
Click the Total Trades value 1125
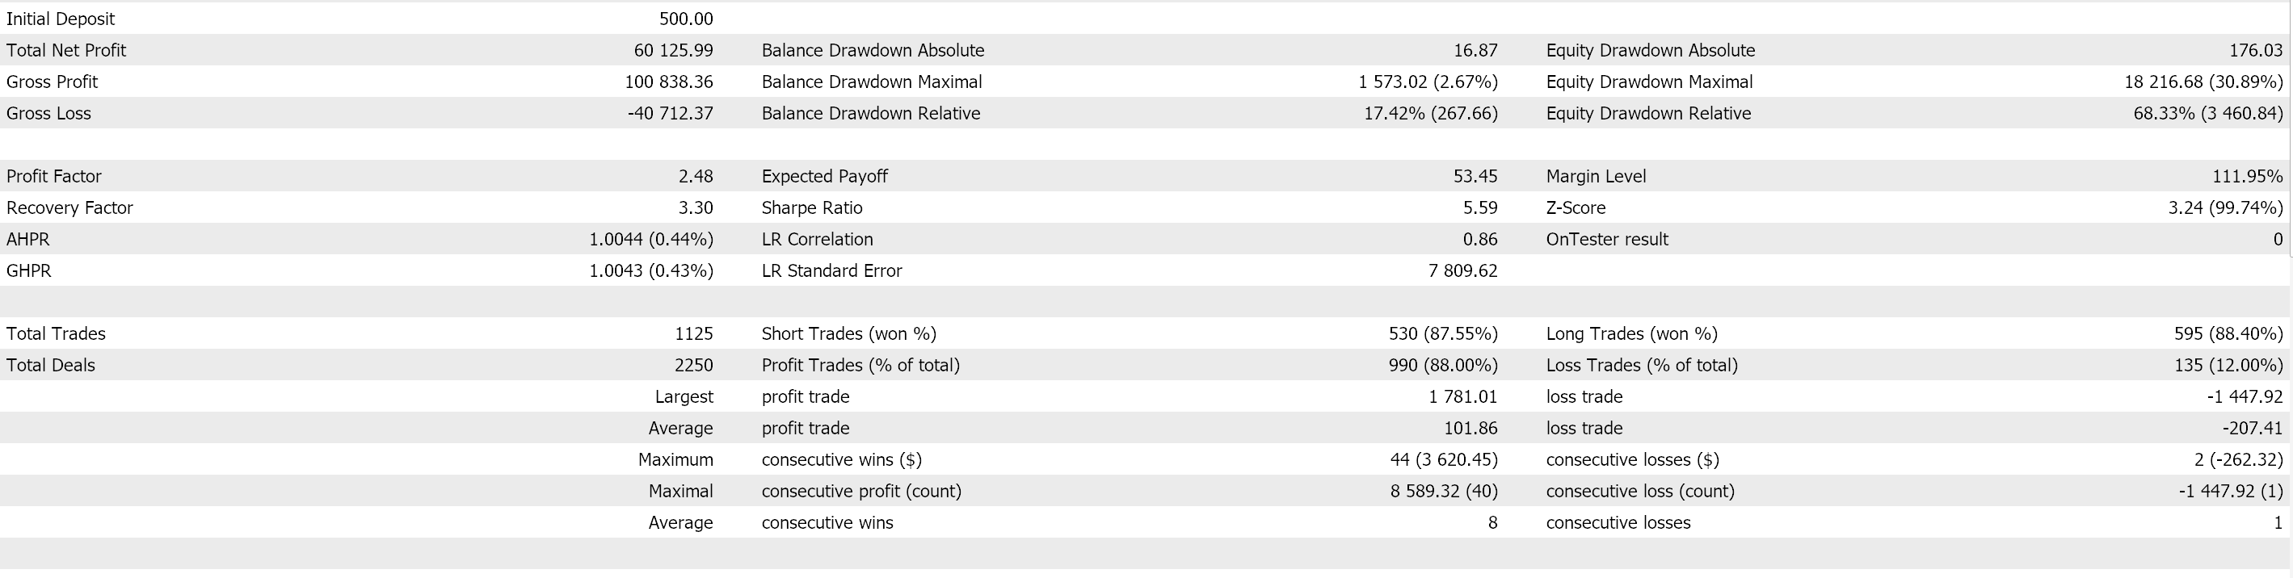[x=693, y=333]
